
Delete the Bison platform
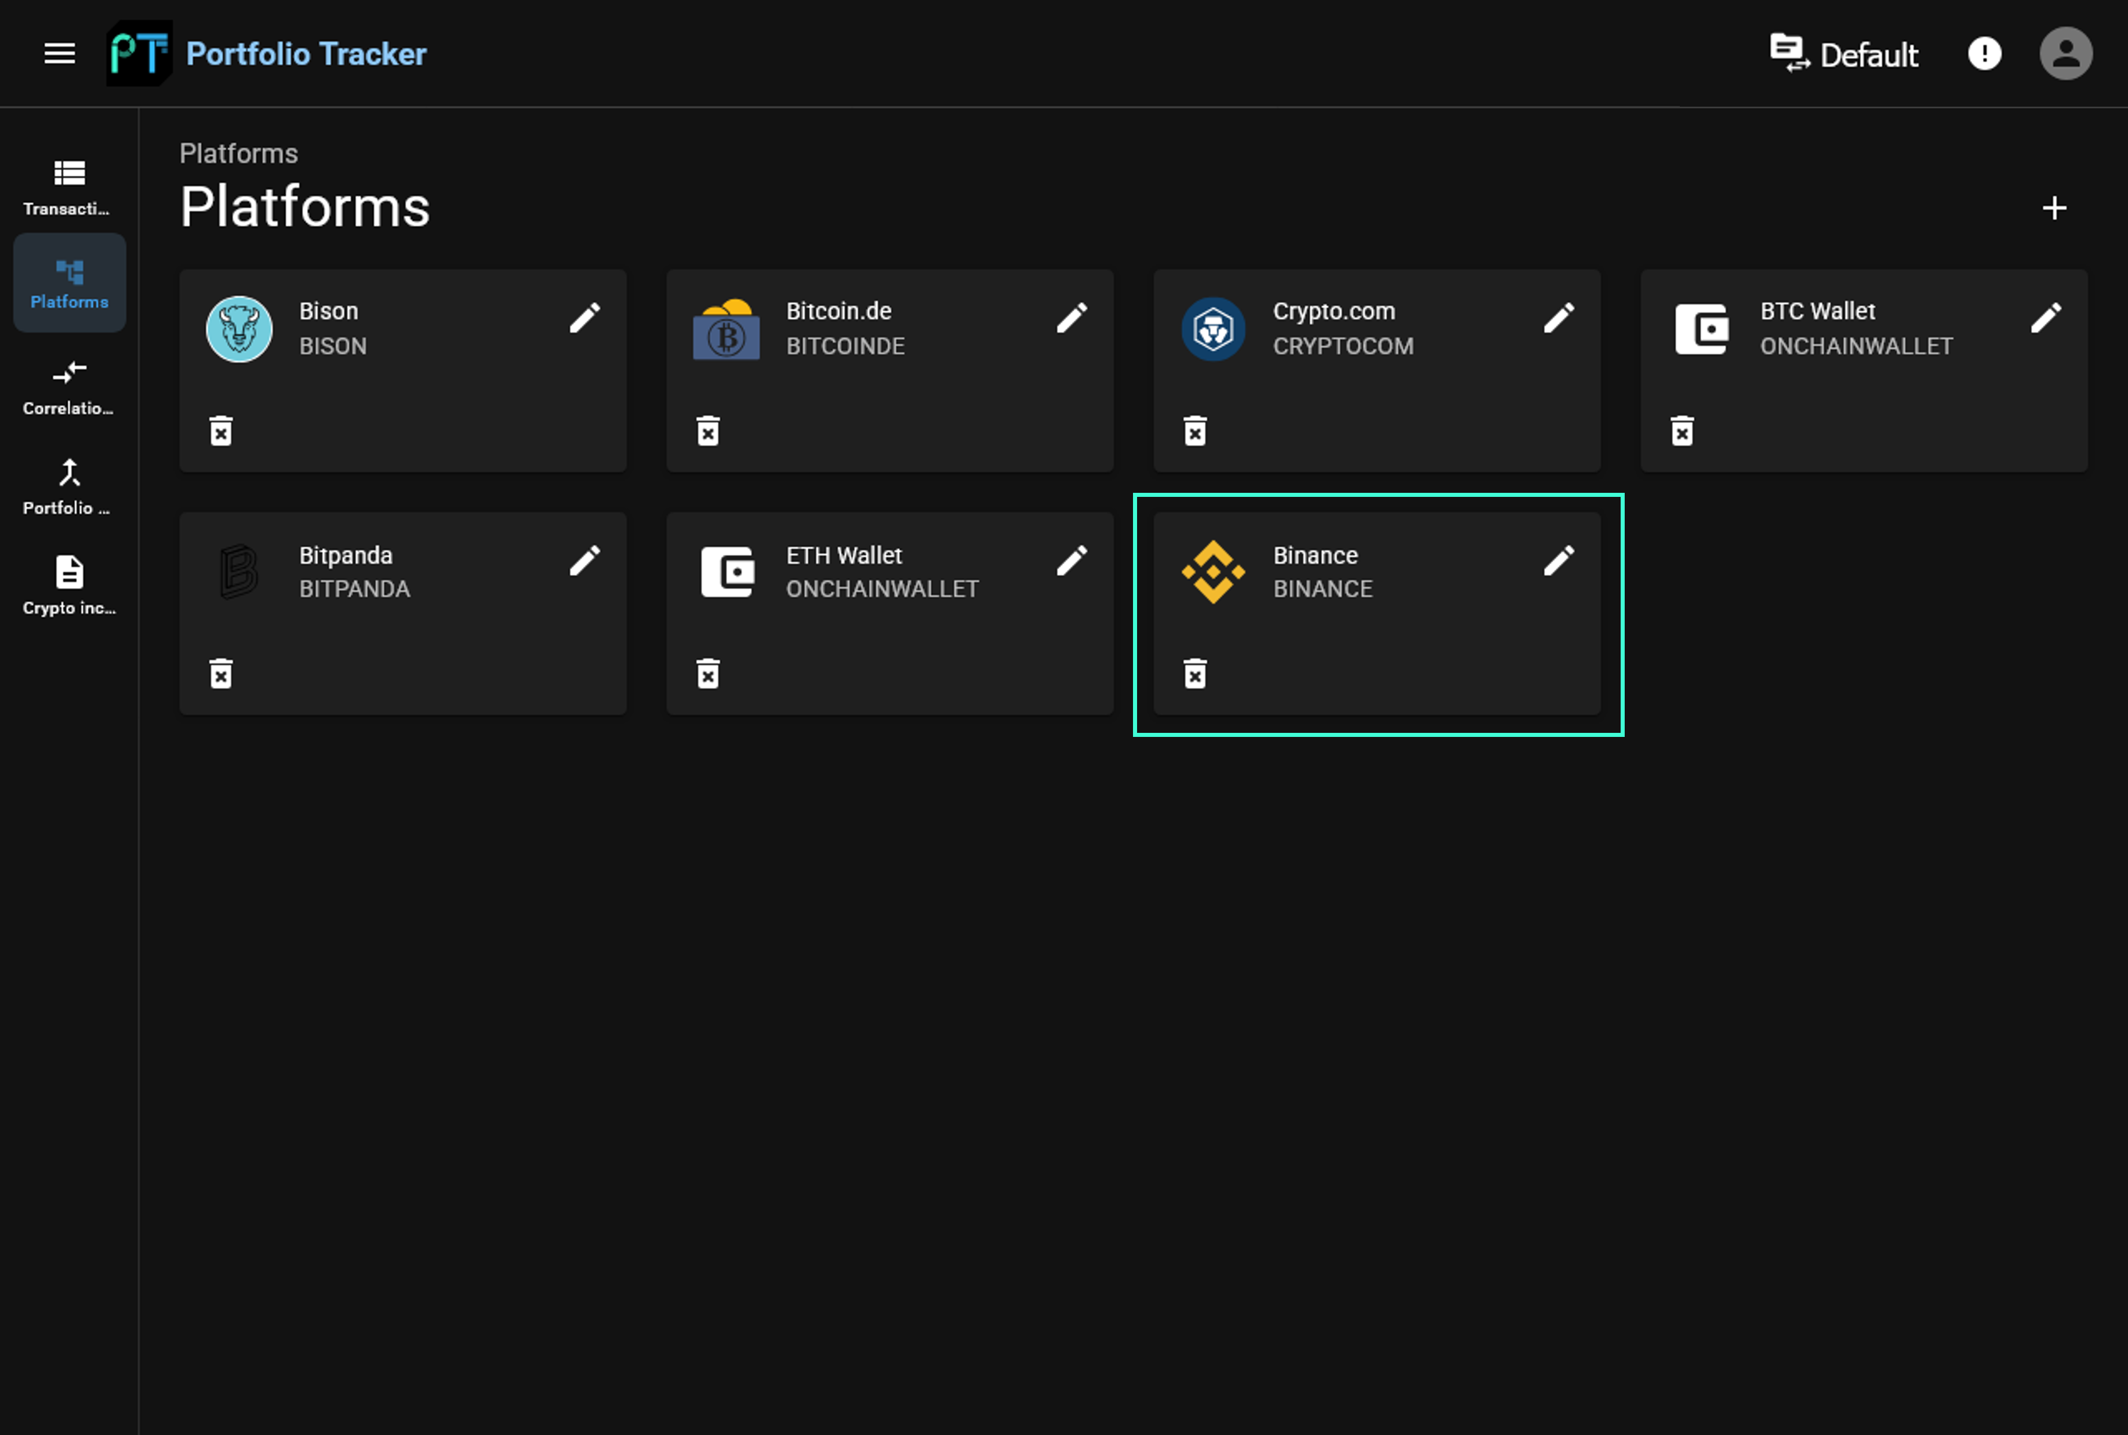[x=220, y=430]
